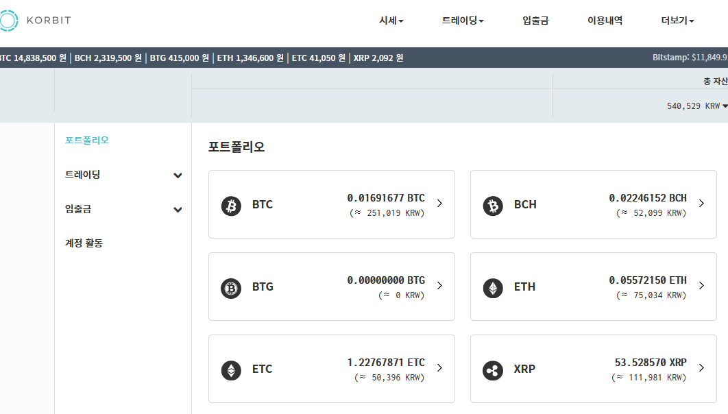Image resolution: width=728 pixels, height=414 pixels.
Task: Click the BTC coin icon
Action: point(231,206)
